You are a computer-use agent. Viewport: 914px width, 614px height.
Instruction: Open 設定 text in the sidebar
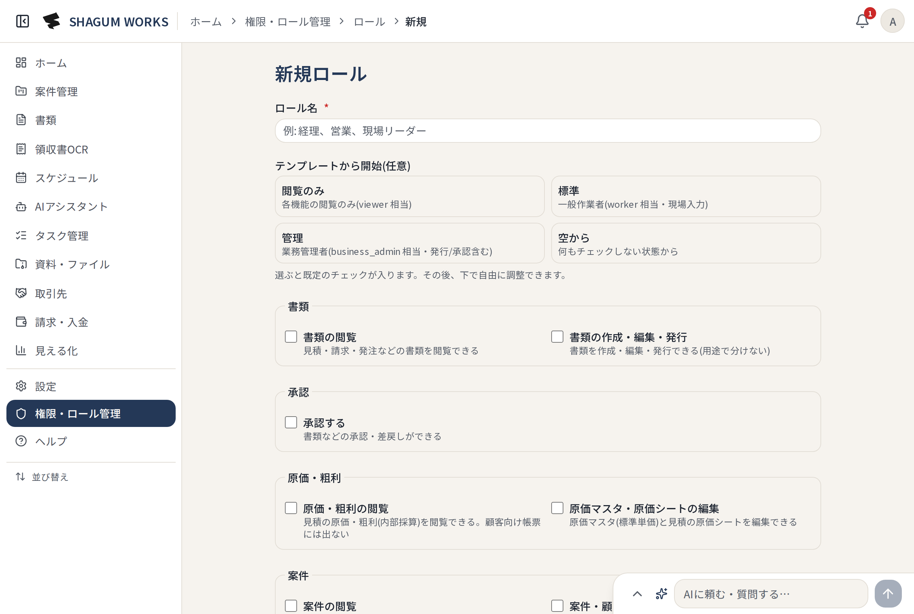point(46,386)
